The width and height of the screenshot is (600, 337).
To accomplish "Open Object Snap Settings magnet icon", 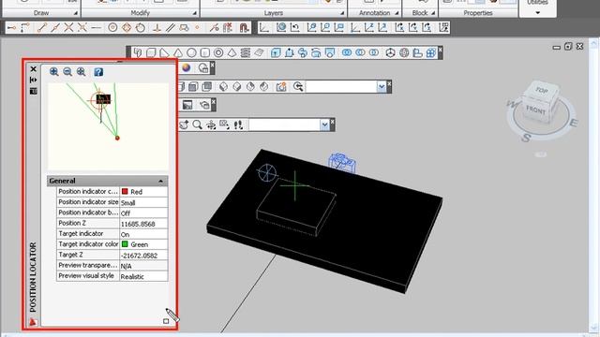I will tap(244, 27).
